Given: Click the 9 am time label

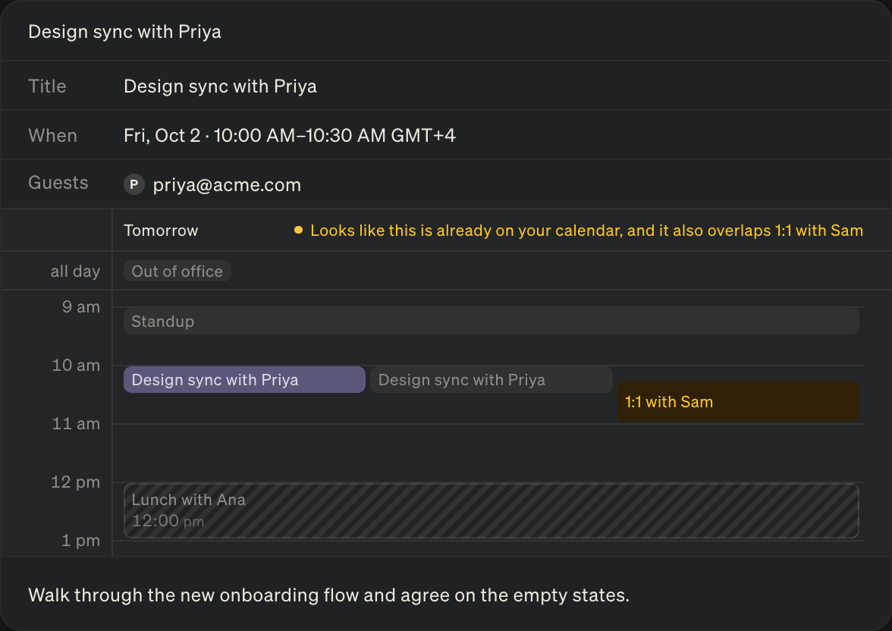Looking at the screenshot, I should (81, 306).
